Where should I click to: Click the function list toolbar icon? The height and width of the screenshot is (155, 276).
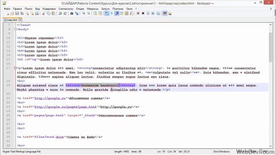[132, 13]
